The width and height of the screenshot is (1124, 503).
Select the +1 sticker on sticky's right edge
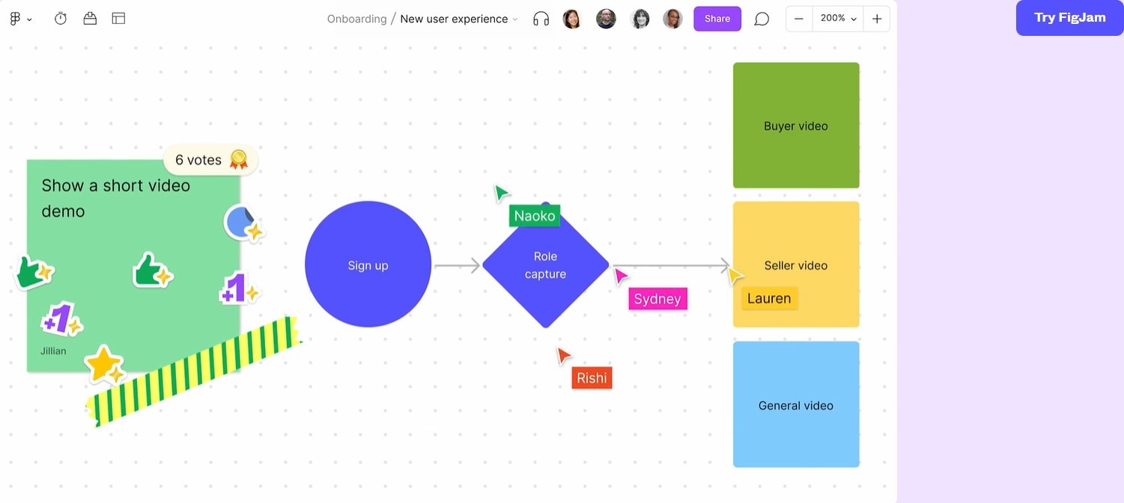239,288
